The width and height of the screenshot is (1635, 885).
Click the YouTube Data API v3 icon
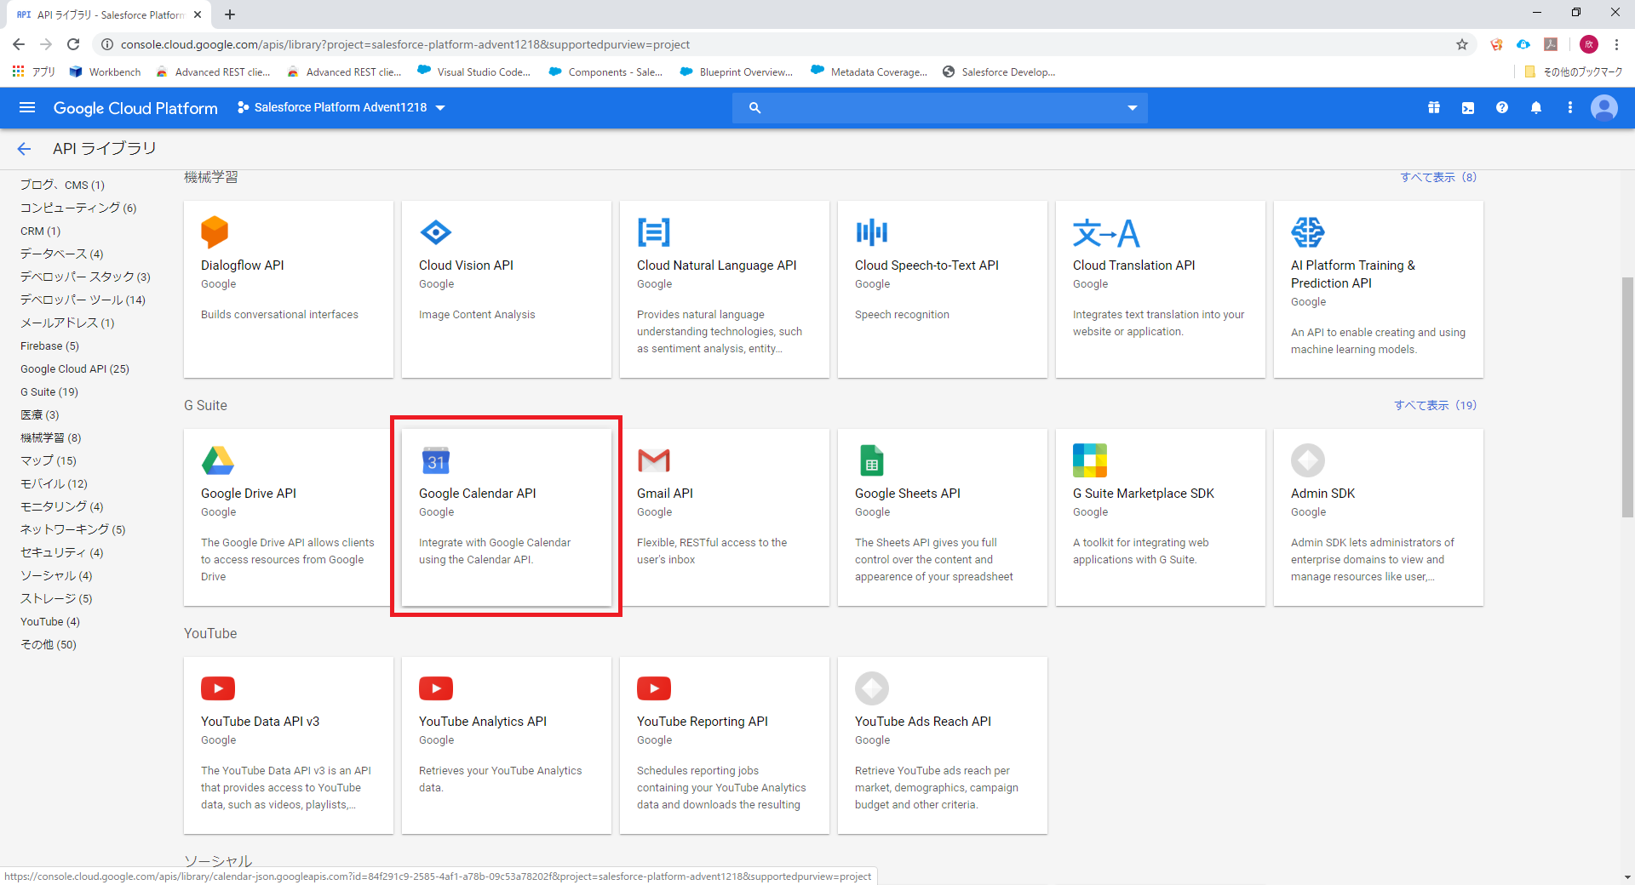[x=218, y=688]
